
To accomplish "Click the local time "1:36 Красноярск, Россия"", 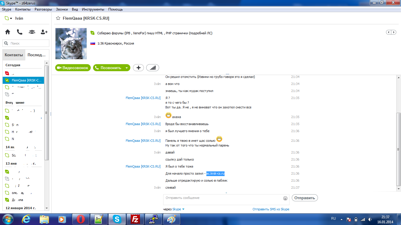I will pos(116,43).
